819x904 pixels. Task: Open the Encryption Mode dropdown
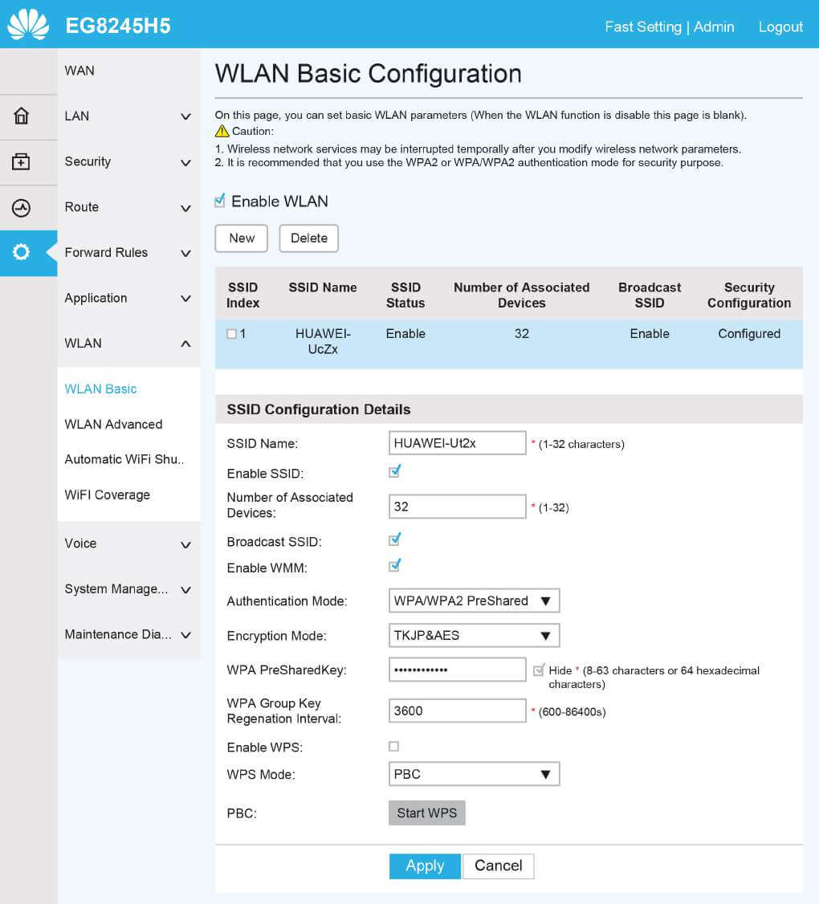474,636
